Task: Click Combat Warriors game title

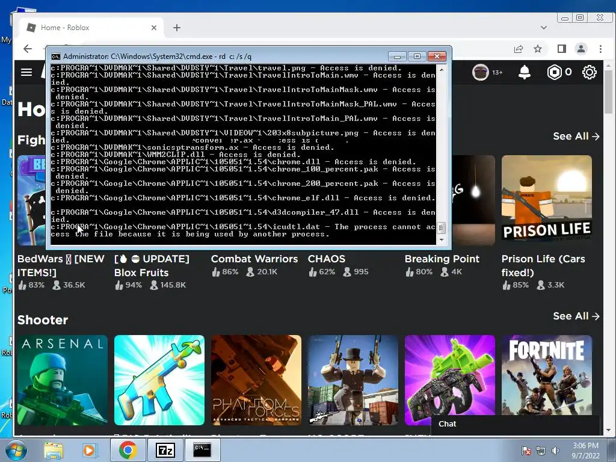Action: pyautogui.click(x=254, y=259)
